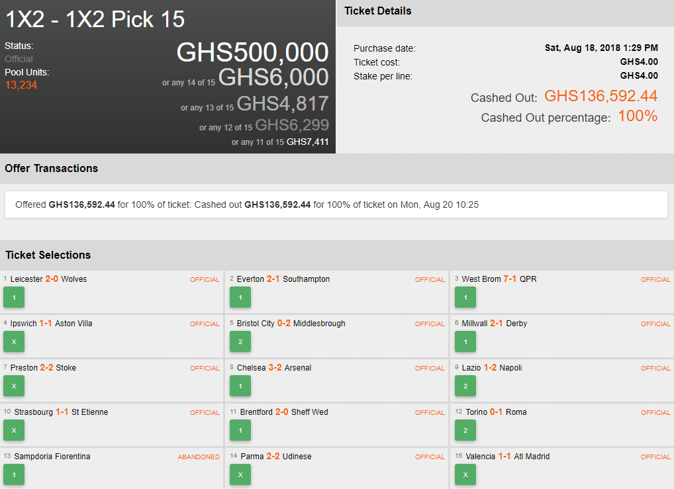Image resolution: width=674 pixels, height=489 pixels.
Task: Click the ABANDONED status on Sampdoria Fiorentina
Action: pos(199,457)
